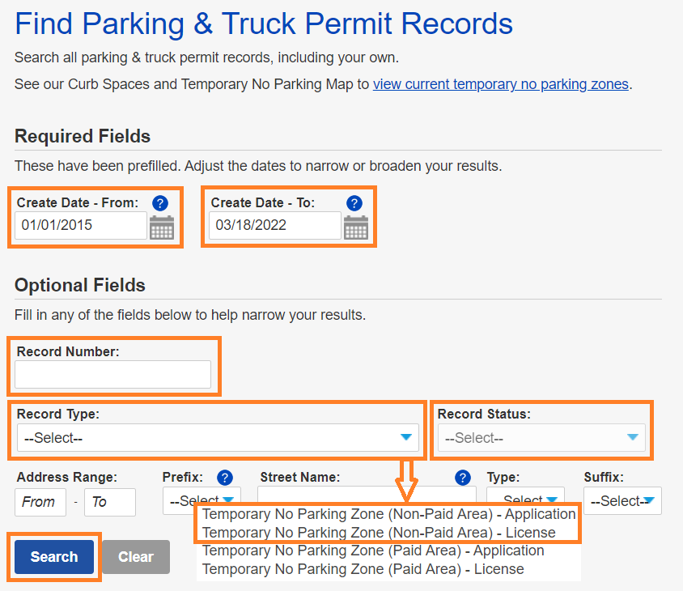Click the help icon beside Create Date - From
The height and width of the screenshot is (591, 683).
pyautogui.click(x=159, y=203)
